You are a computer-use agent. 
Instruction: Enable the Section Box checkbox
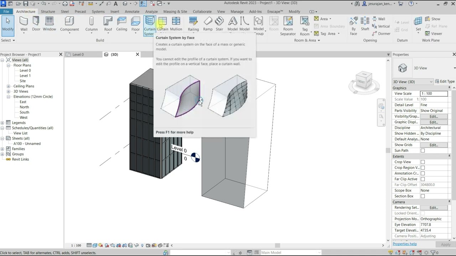[423, 196]
